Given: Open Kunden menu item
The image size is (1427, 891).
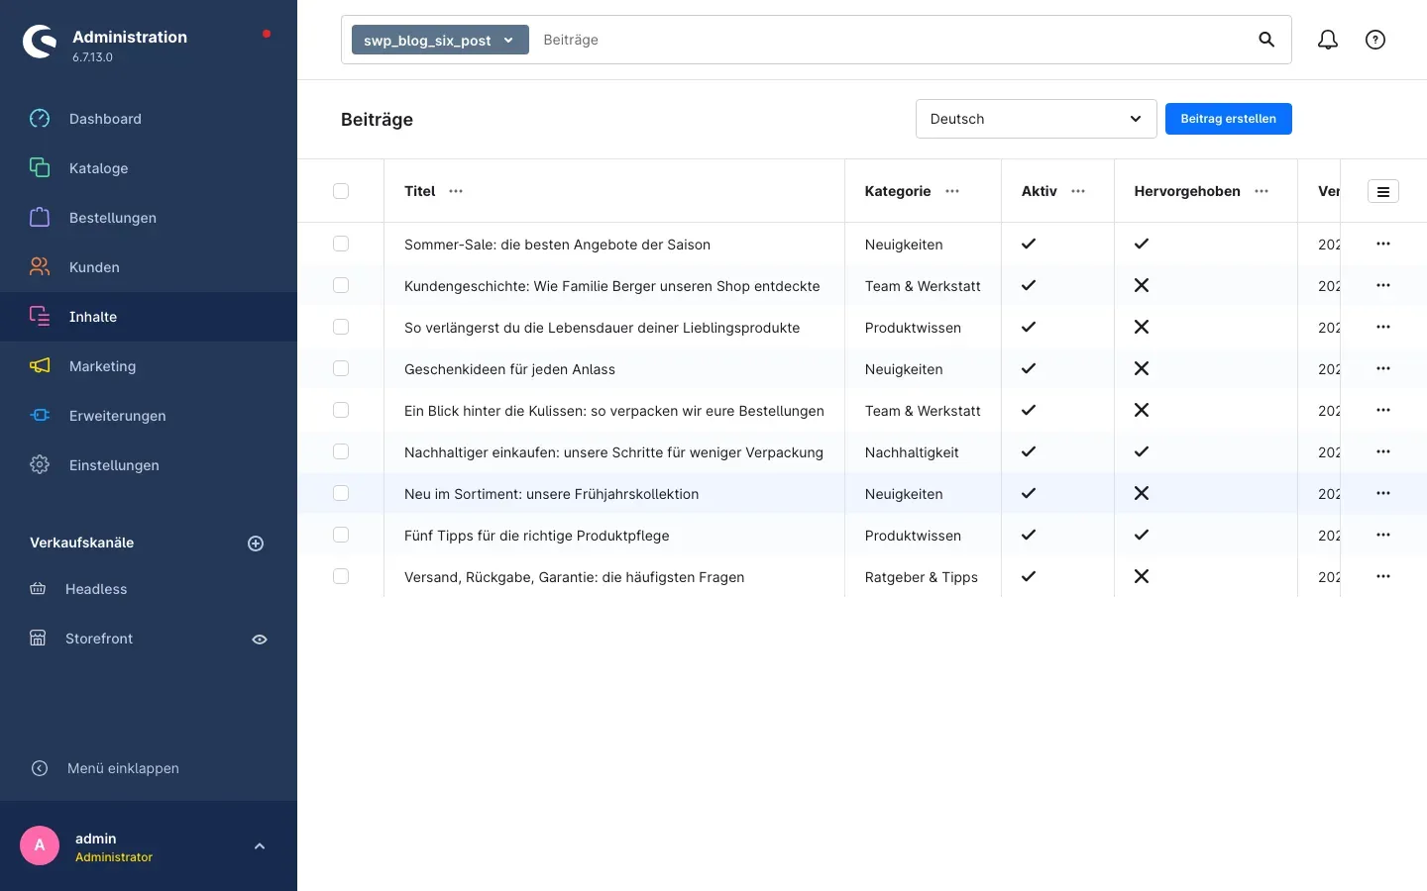Looking at the screenshot, I should tap(149, 267).
